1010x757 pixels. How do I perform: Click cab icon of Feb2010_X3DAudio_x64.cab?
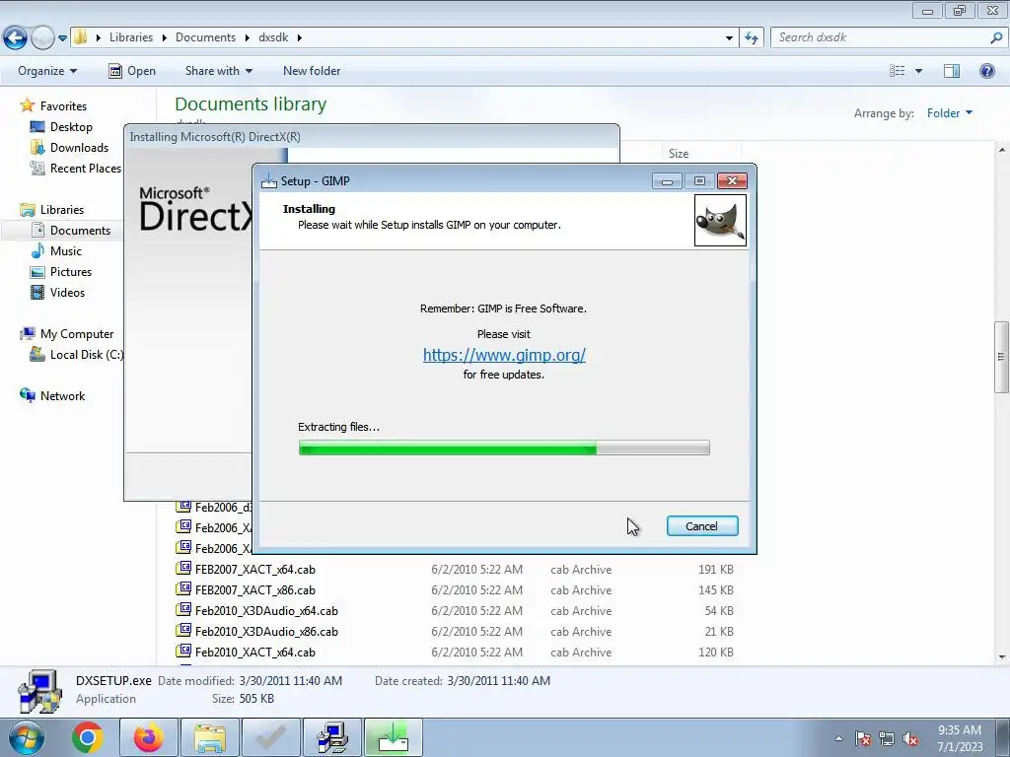pyautogui.click(x=183, y=609)
